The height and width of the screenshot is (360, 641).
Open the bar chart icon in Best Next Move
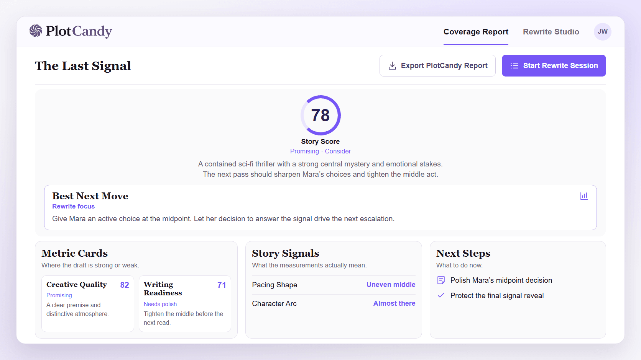tap(584, 196)
